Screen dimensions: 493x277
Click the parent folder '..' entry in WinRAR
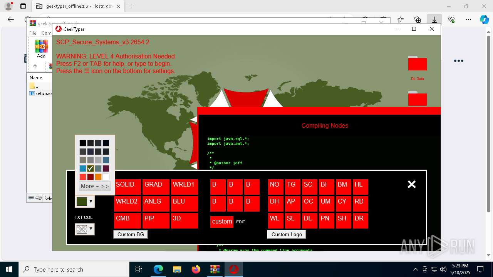[34, 86]
